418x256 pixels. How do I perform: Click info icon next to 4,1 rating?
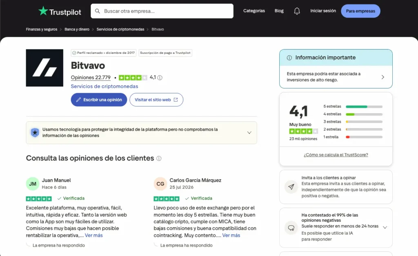point(160,78)
